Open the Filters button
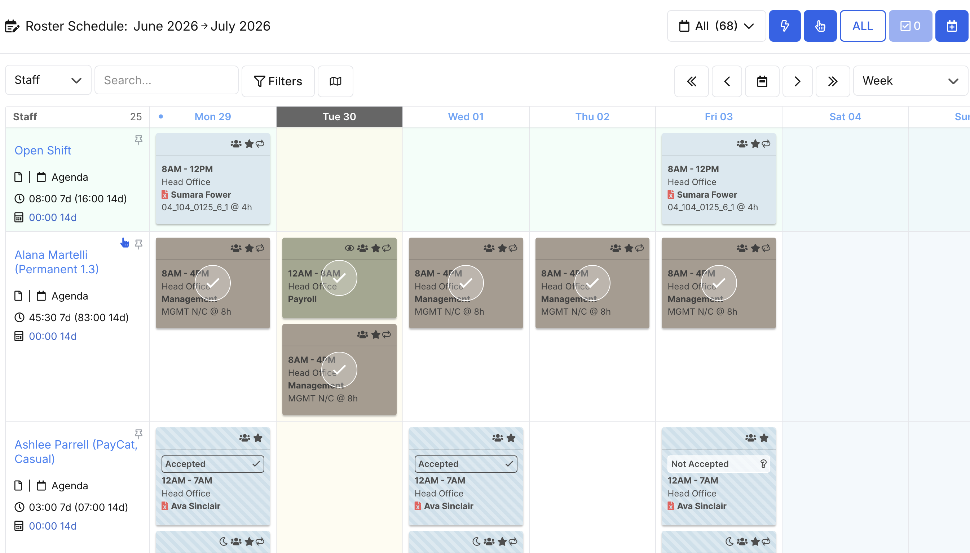 click(278, 81)
